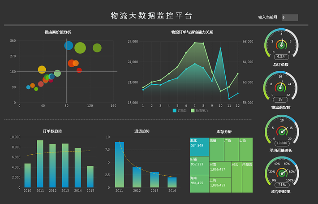Click the 湖南 treemap cell

pos(200,184)
